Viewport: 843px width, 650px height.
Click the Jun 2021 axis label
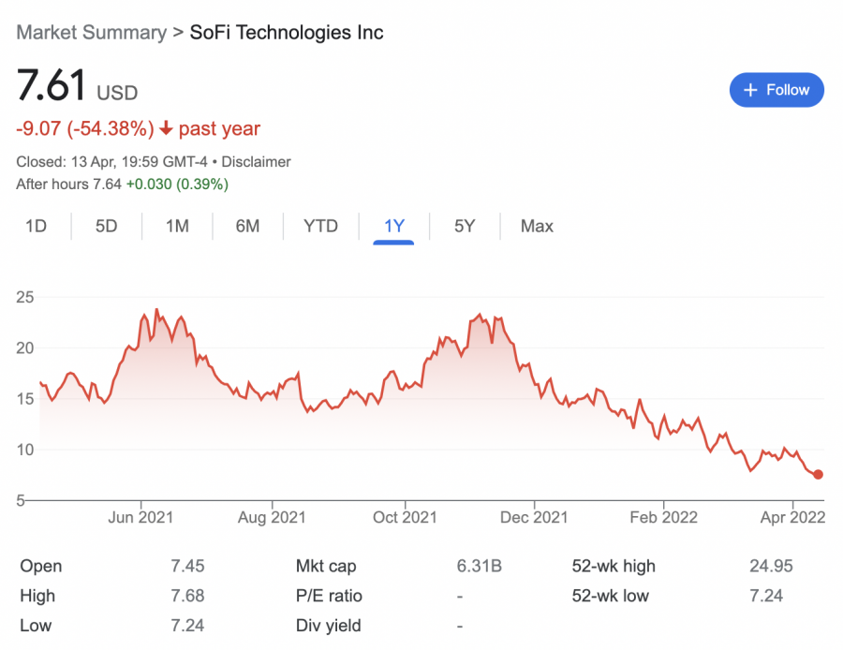coord(140,516)
